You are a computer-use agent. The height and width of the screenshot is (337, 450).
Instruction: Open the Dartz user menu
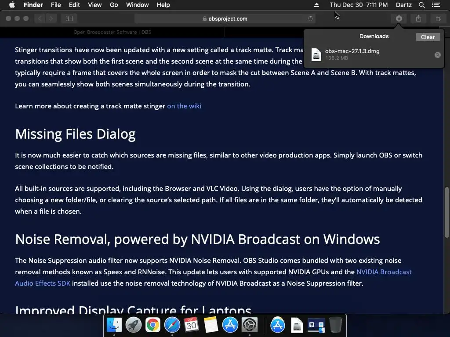[x=403, y=5]
